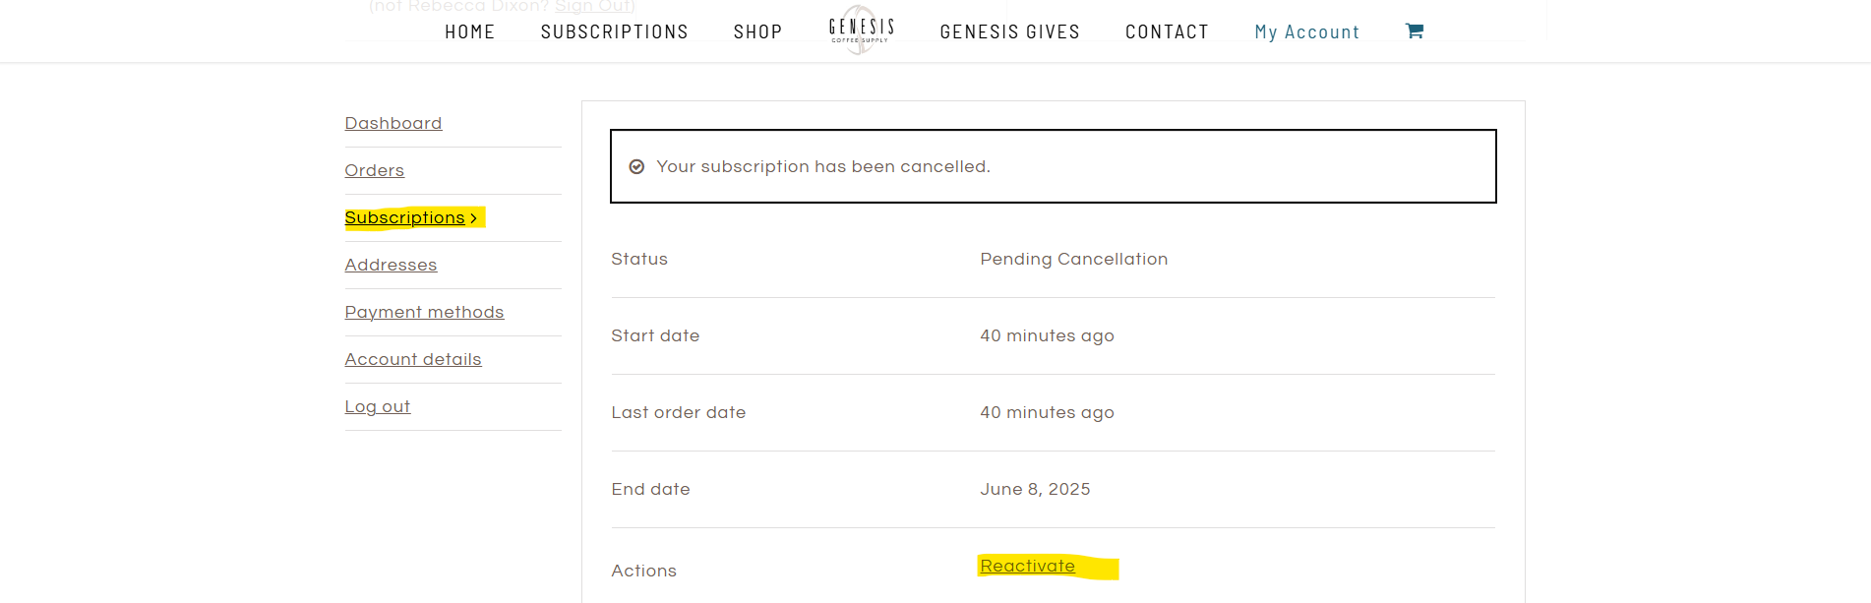
Task: Go to Payment methods
Action: tap(424, 312)
